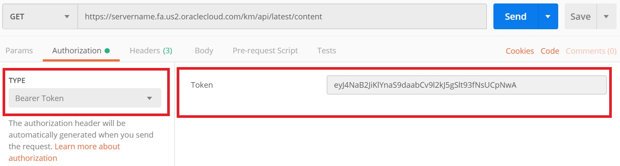The width and height of the screenshot is (620, 166).
Task: Show the generated Code link
Action: click(550, 51)
